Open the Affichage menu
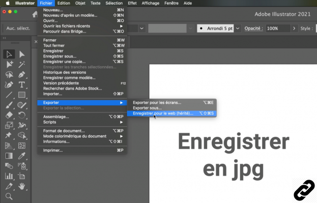This screenshot has width=317, height=203. 151,3
